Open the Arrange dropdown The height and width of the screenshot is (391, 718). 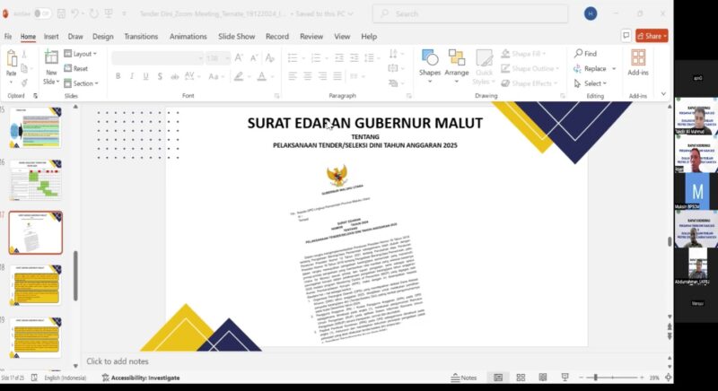[x=457, y=65]
